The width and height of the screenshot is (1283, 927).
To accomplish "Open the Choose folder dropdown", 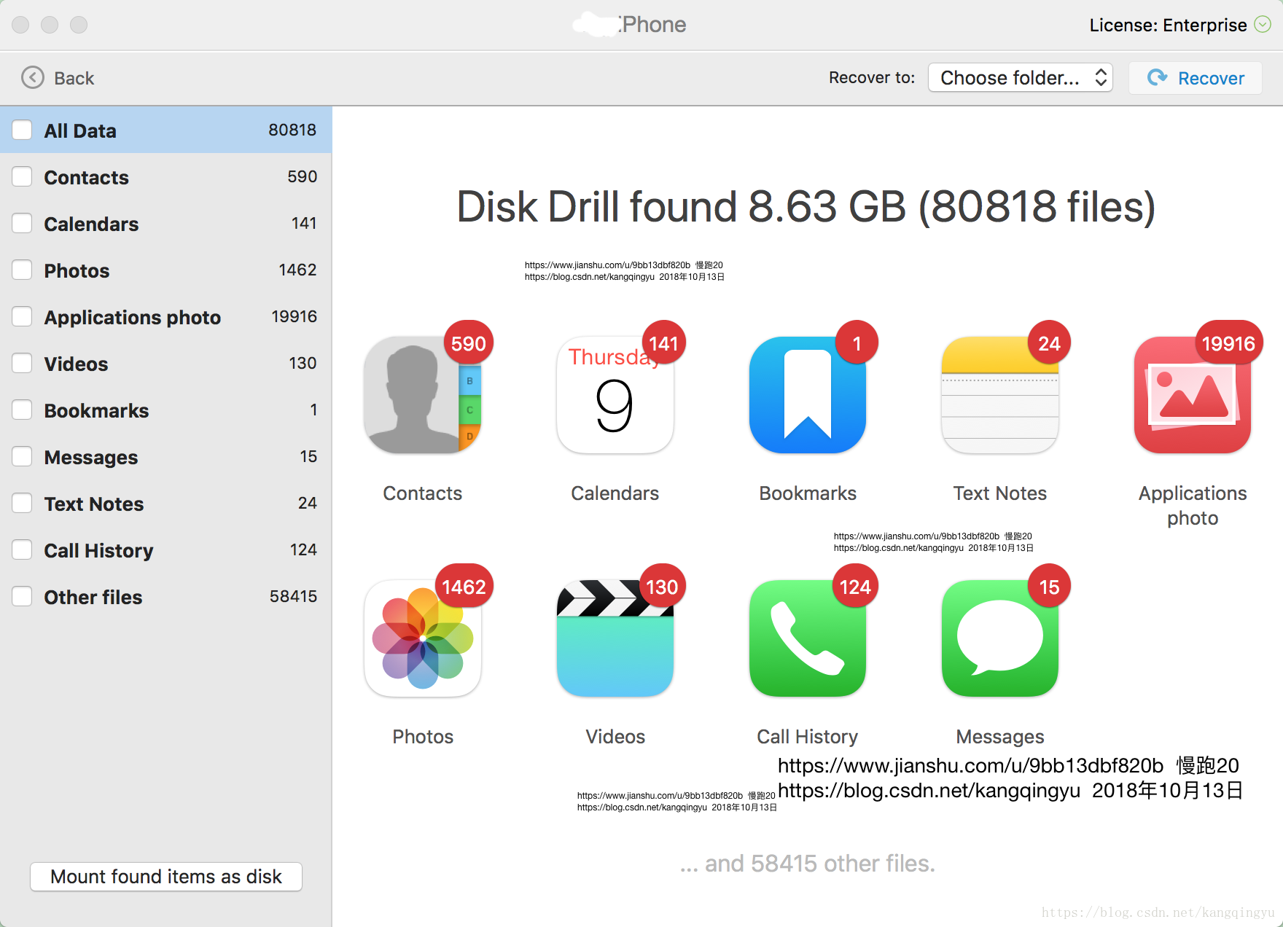I will (x=1020, y=77).
